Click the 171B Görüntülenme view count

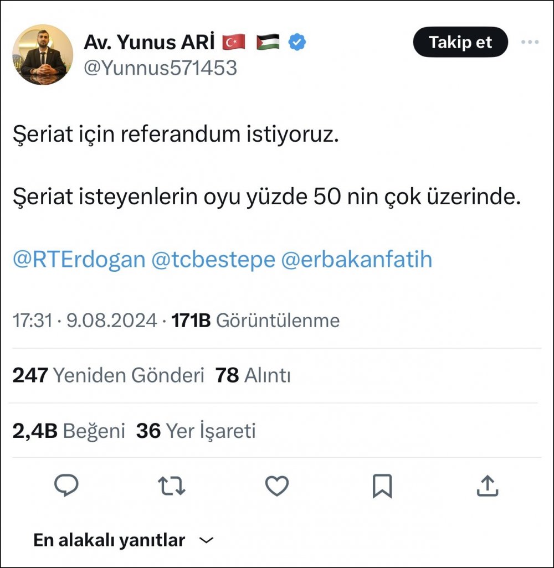click(256, 320)
